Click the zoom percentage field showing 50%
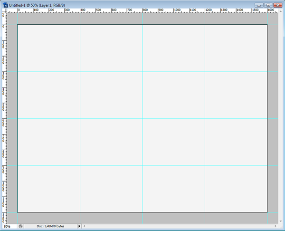 9,226
